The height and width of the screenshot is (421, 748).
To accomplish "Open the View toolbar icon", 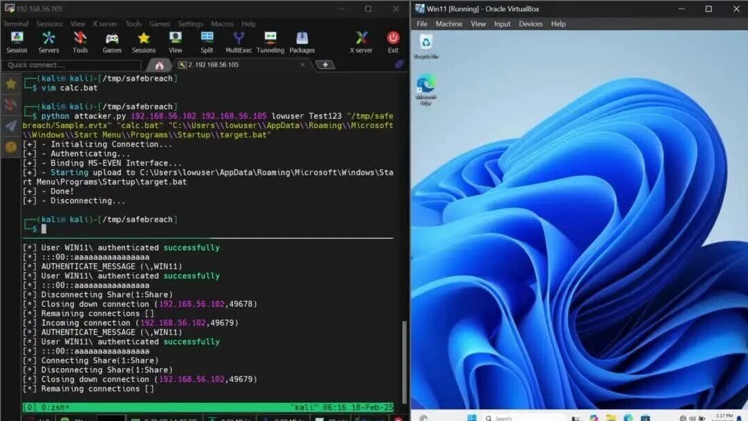I will pos(175,42).
